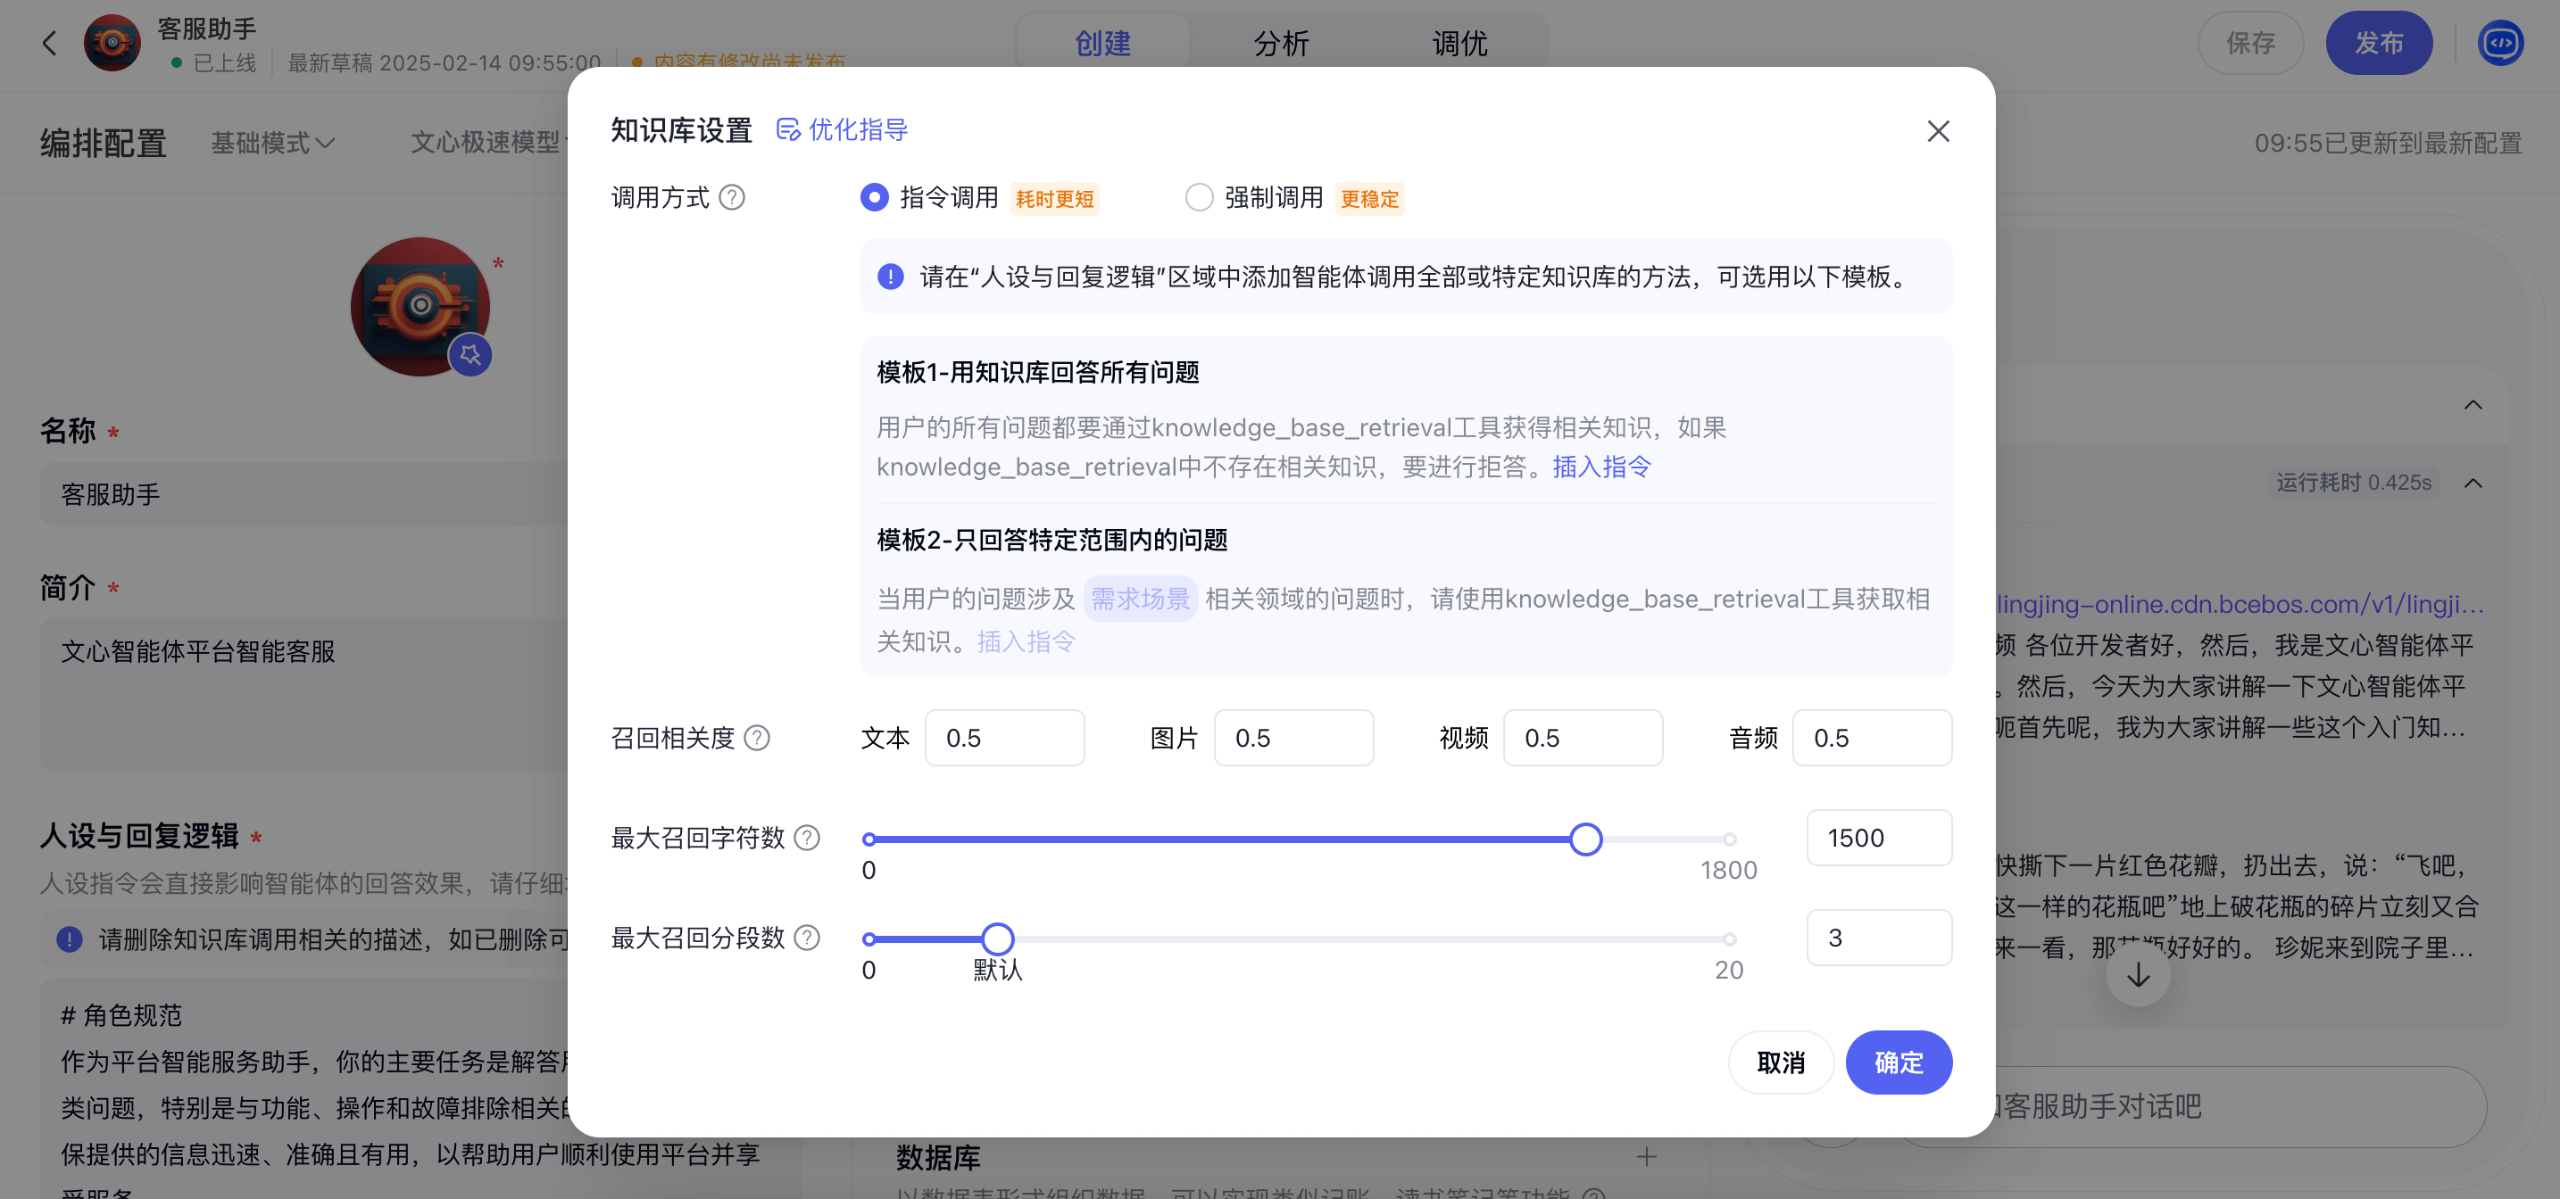The height and width of the screenshot is (1199, 2560).
Task: Click the help icon next to 调用方式
Action: click(731, 198)
